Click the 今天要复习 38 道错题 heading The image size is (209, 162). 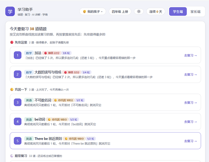click(28, 29)
